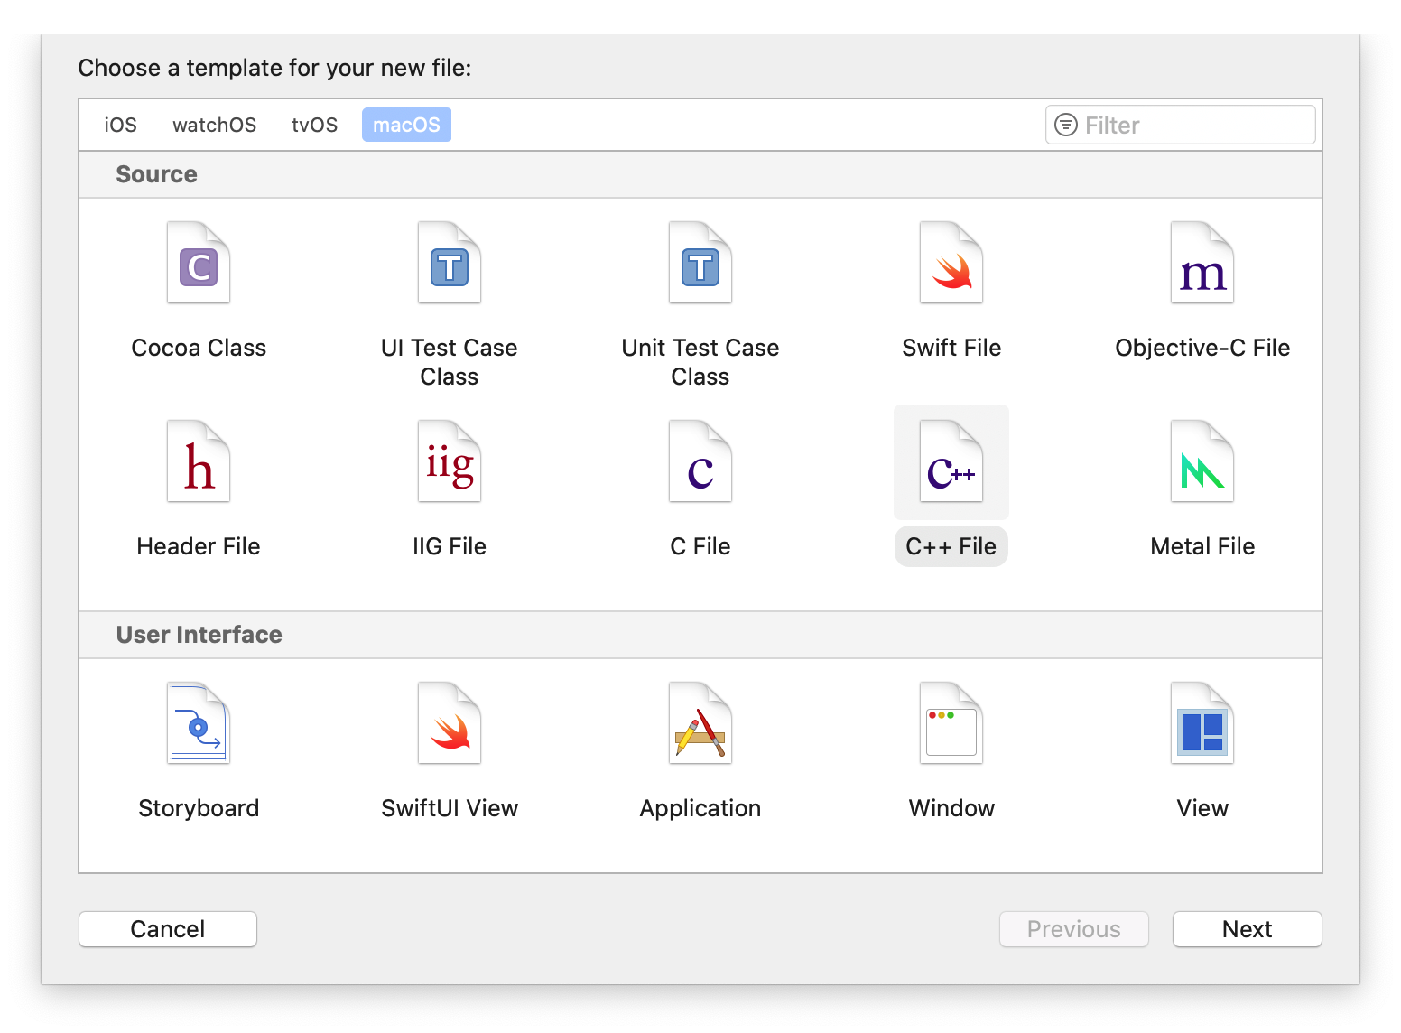Choose the Metal File template icon
This screenshot has height=1033, width=1401.
(x=1202, y=462)
